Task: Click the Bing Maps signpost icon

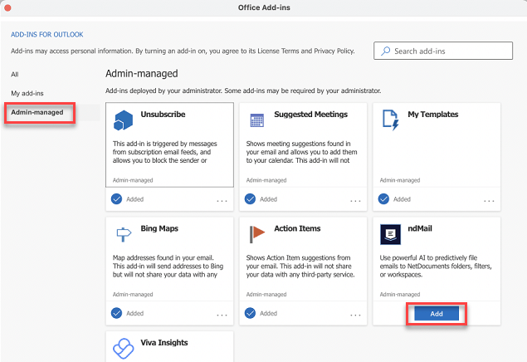Action: (124, 234)
